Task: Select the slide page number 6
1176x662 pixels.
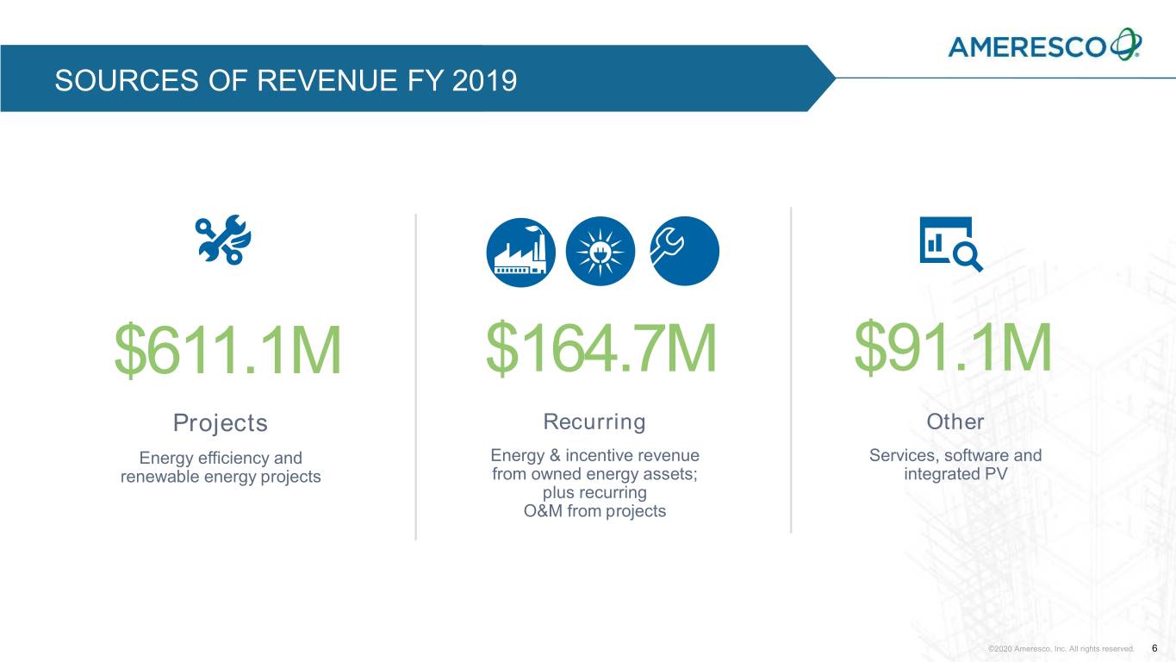Action: (x=1154, y=647)
